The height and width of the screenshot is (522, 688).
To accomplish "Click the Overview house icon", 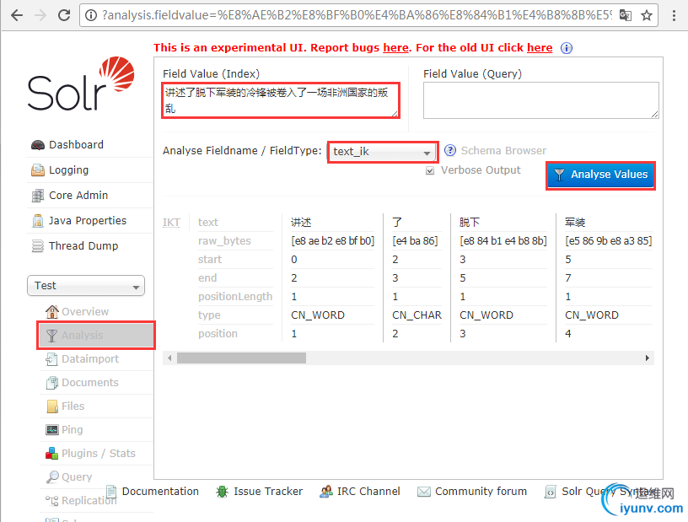I will point(51,312).
